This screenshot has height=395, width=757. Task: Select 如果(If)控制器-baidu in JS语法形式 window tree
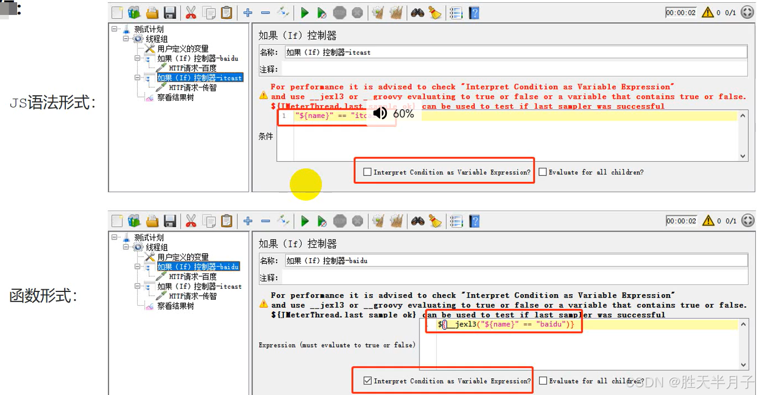point(198,58)
